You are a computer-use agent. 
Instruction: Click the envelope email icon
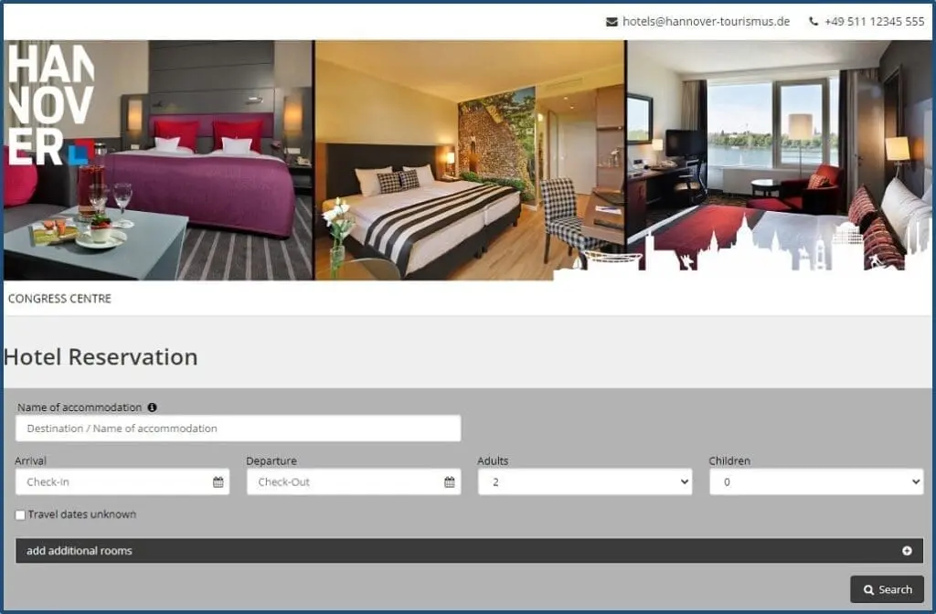tap(612, 22)
